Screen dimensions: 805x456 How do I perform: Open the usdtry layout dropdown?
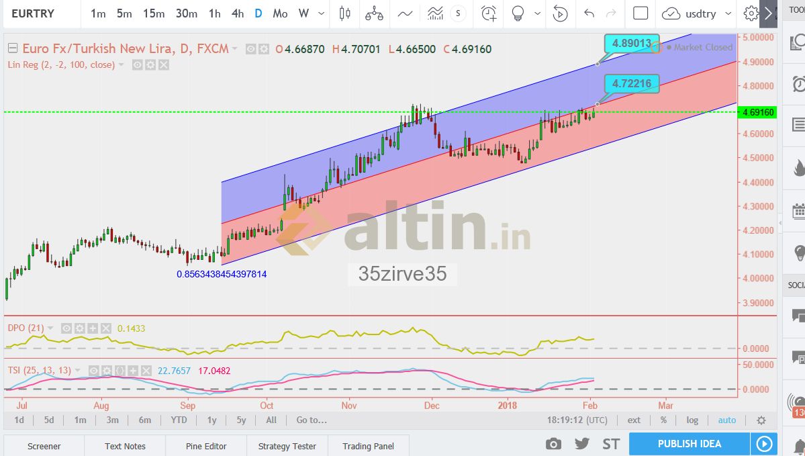(692, 13)
